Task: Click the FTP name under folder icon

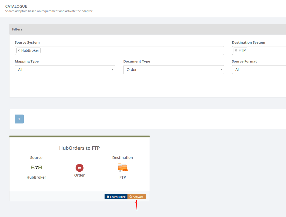Action: [x=122, y=177]
